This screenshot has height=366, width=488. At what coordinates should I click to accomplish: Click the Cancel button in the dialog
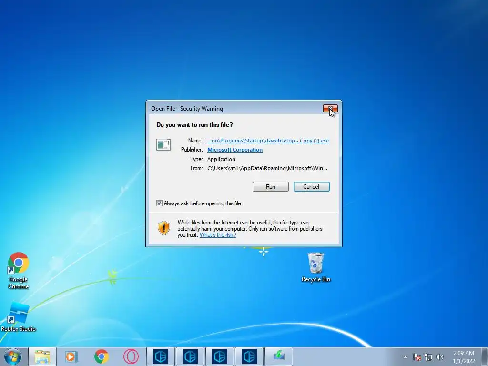pyautogui.click(x=311, y=187)
